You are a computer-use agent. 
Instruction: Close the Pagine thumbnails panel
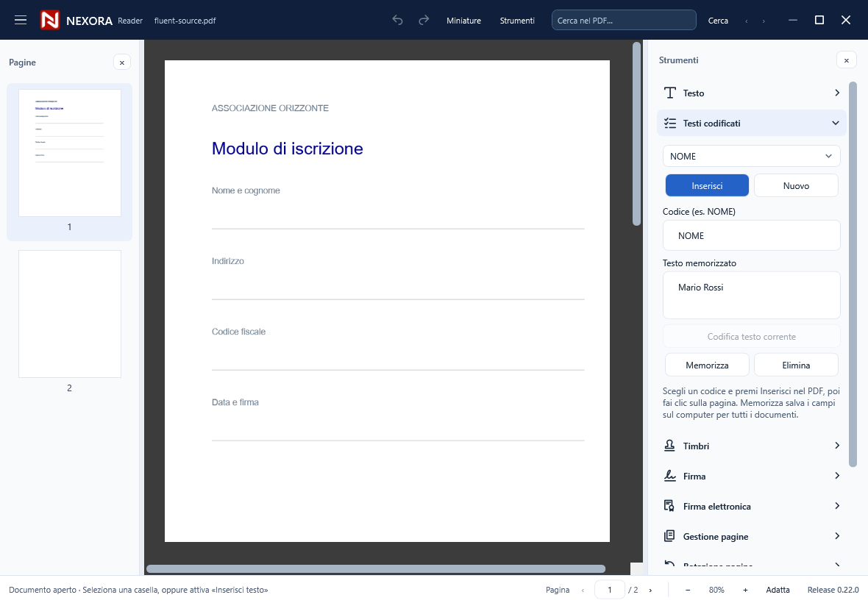tap(122, 63)
